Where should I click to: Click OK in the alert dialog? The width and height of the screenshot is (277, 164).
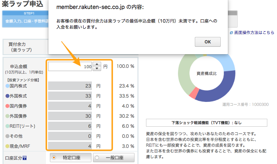click(x=208, y=42)
